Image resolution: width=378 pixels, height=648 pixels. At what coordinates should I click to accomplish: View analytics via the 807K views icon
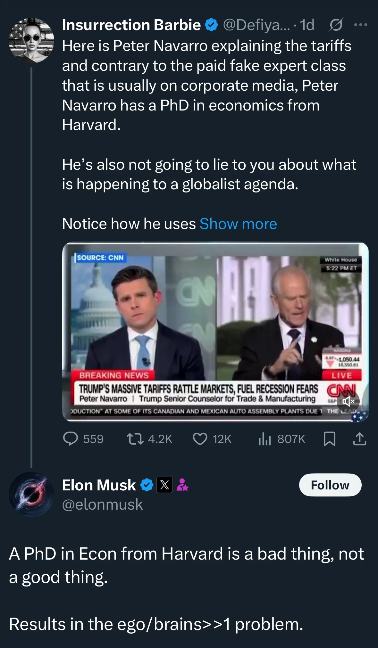(x=265, y=439)
